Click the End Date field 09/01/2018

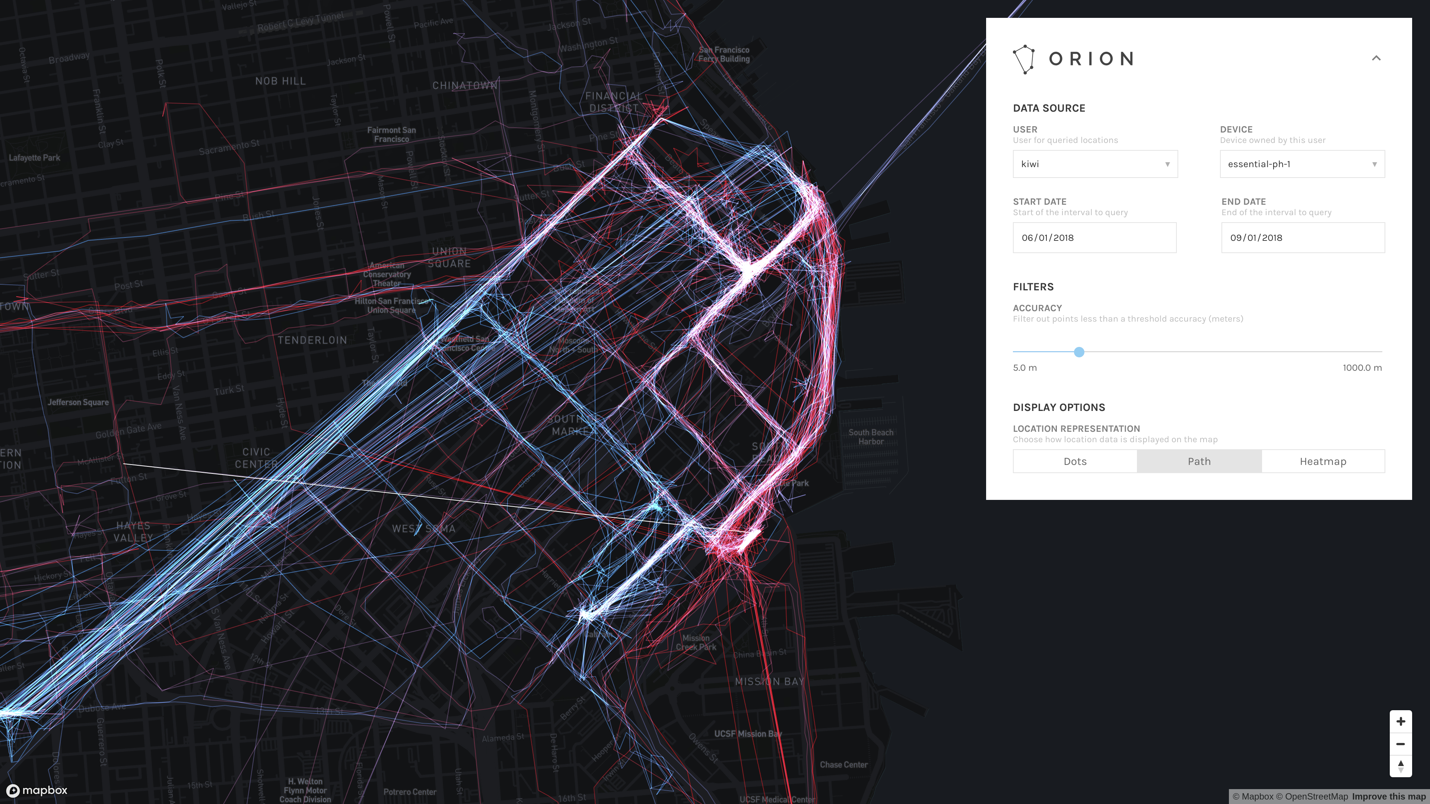tap(1302, 238)
